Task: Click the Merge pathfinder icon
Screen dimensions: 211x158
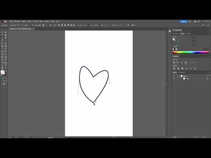Action: [182, 68]
